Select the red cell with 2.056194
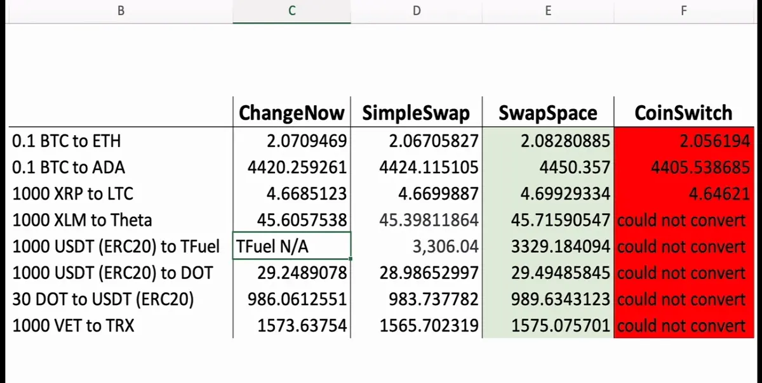 [x=684, y=140]
